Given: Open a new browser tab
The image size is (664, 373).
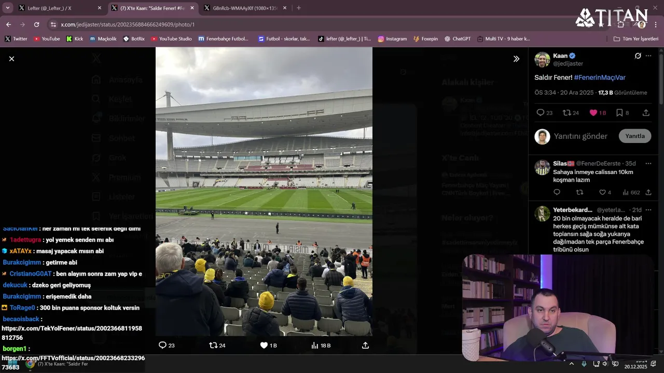Looking at the screenshot, I should click(x=298, y=8).
